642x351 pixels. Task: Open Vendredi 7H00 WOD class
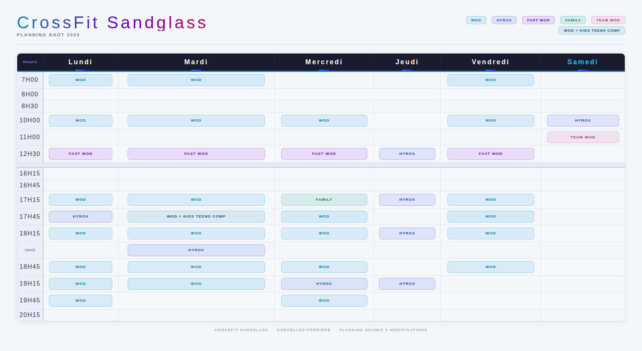click(x=491, y=80)
